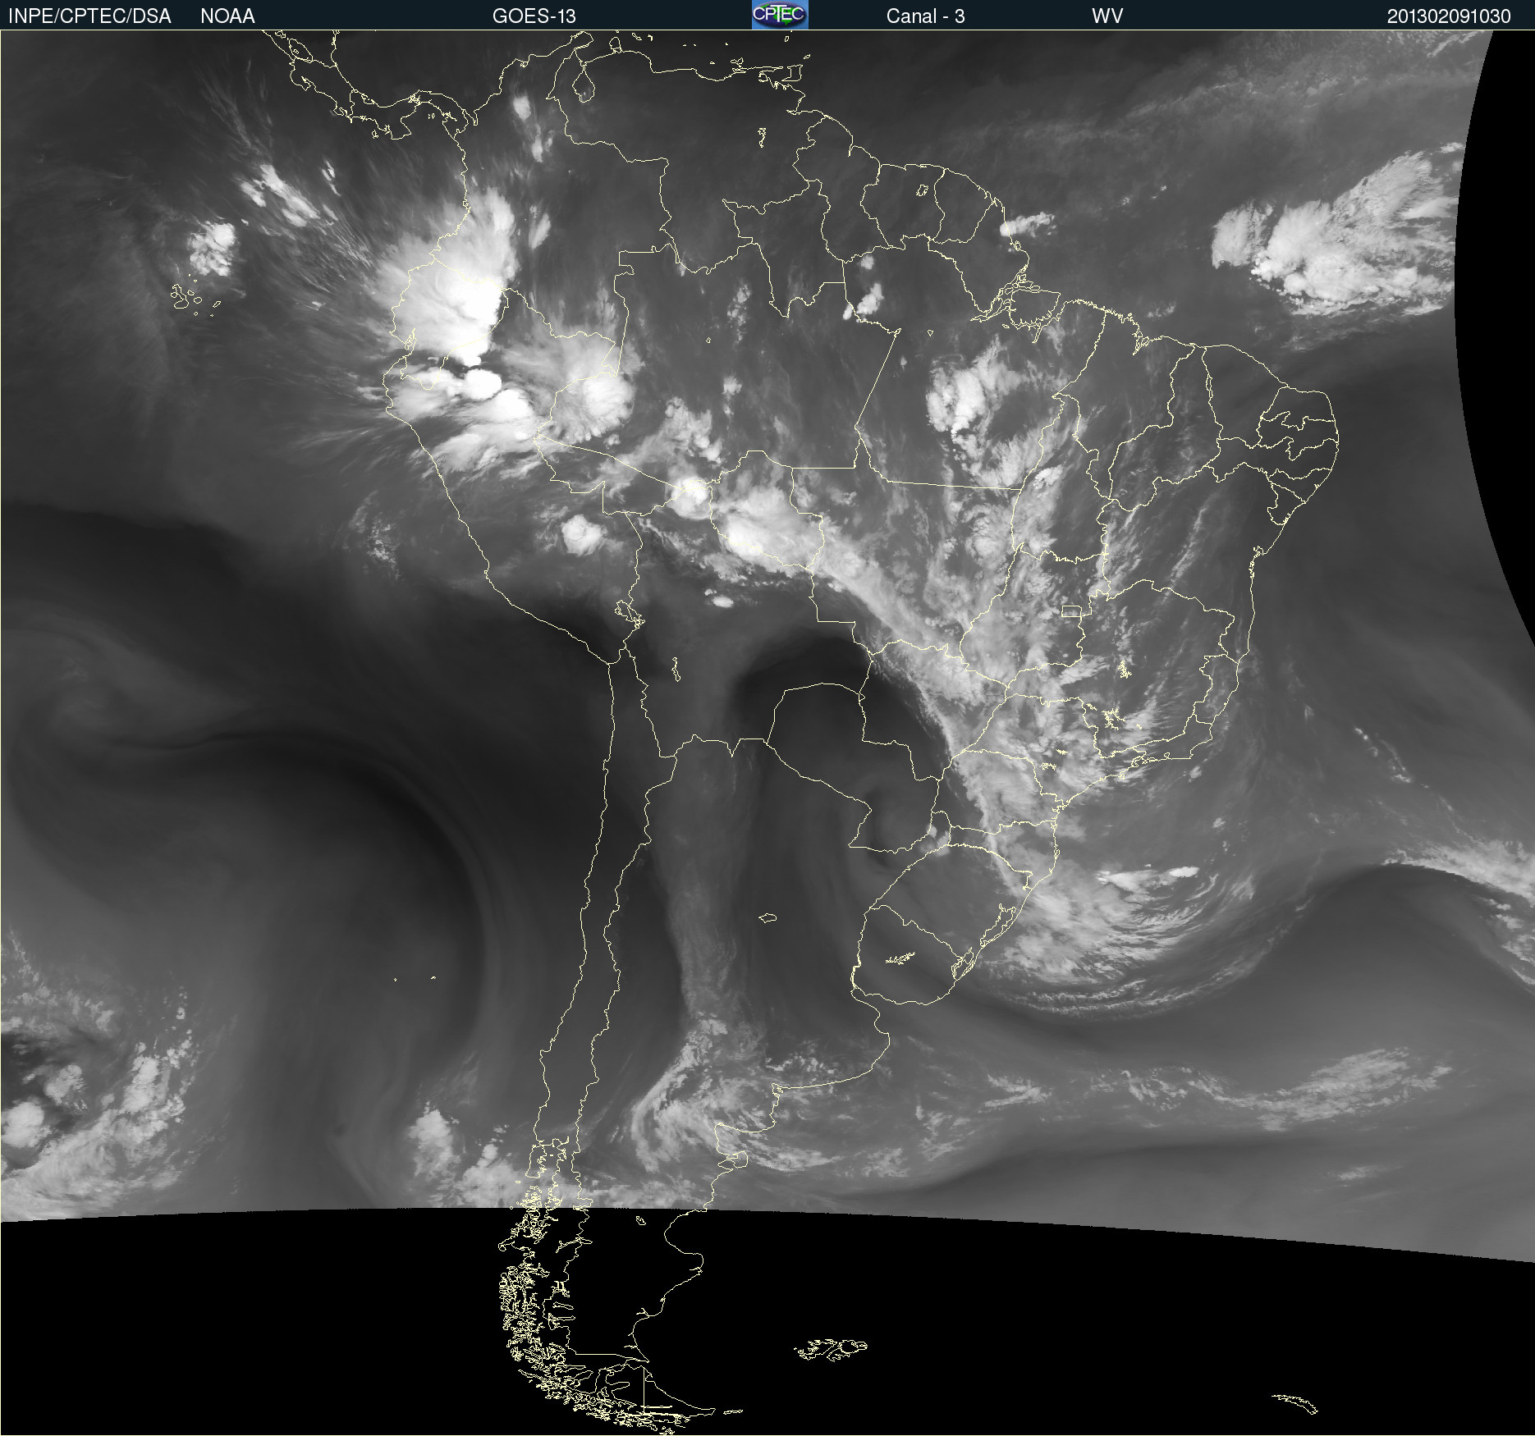Click the CPTEC logo in the header
Image resolution: width=1535 pixels, height=1436 pixels.
pos(780,15)
